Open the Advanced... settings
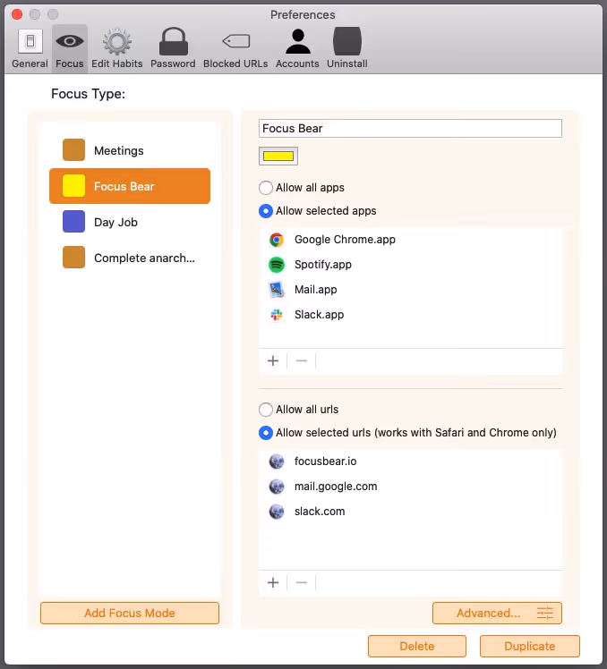Image resolution: width=607 pixels, height=669 pixels. (497, 614)
